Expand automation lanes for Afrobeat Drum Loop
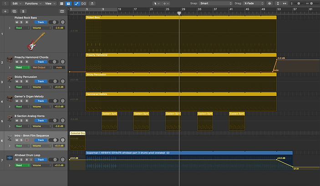The image size is (320, 186). [x=10, y=166]
